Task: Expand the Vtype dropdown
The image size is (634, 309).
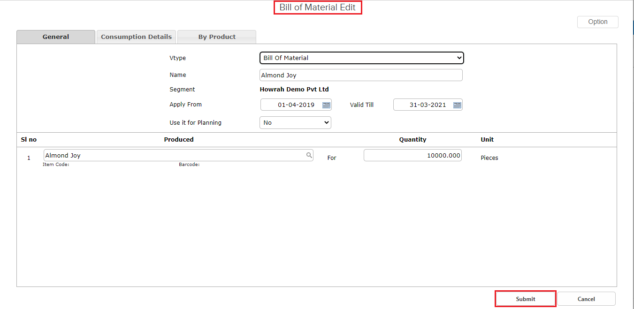Action: [x=361, y=58]
